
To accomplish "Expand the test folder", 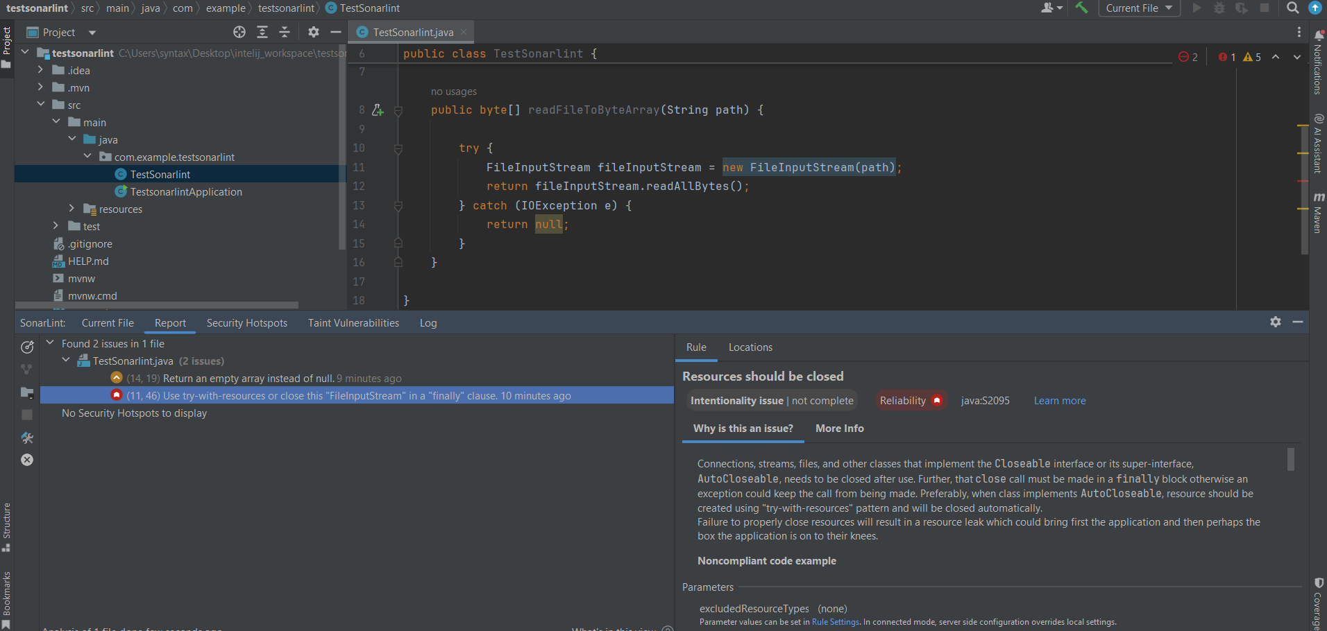I will coord(56,225).
